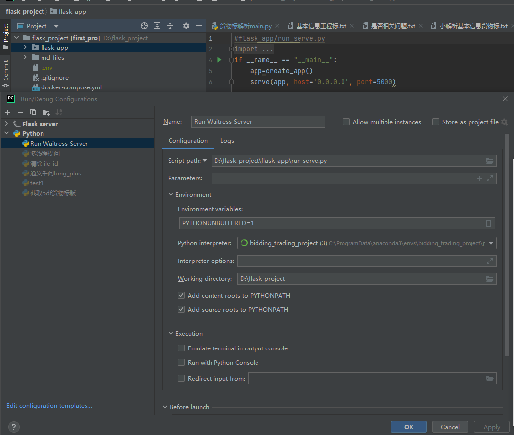Click the OK button
The height and width of the screenshot is (435, 514).
tap(408, 427)
